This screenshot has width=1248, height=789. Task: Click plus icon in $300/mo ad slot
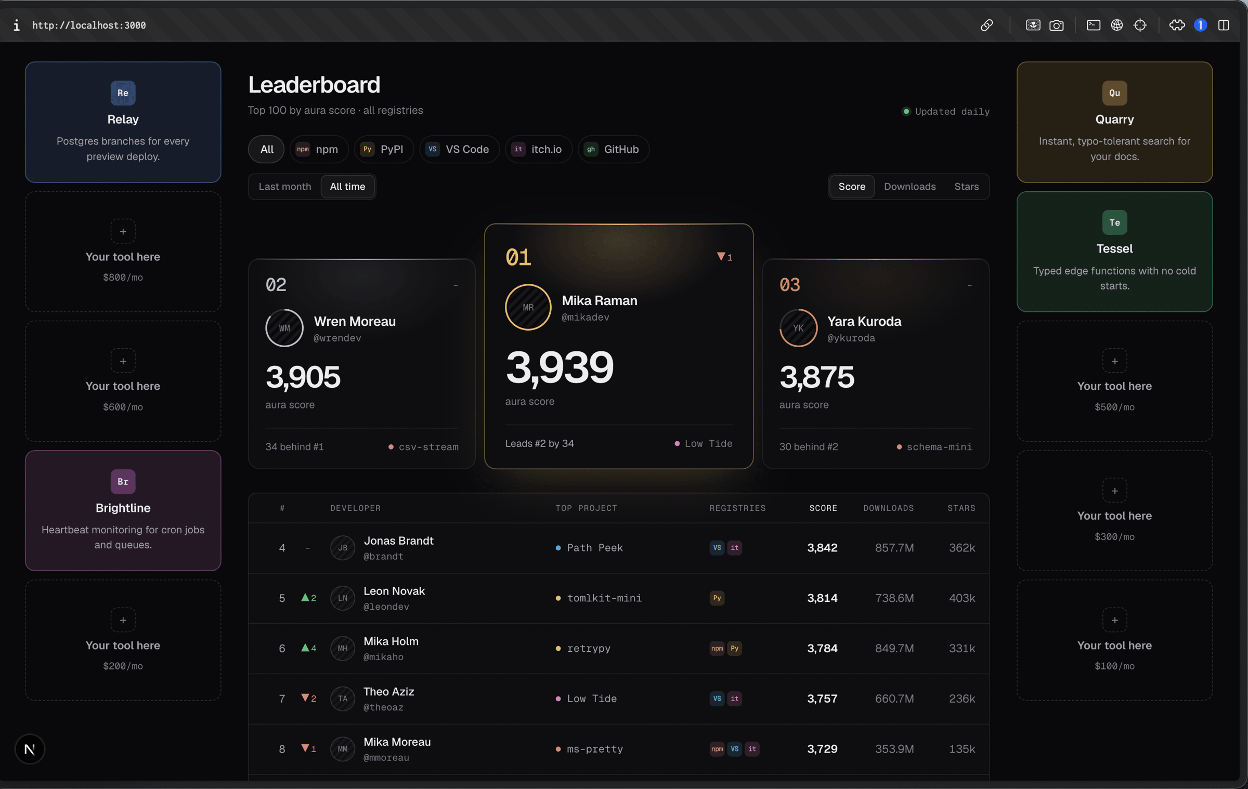tap(1114, 491)
